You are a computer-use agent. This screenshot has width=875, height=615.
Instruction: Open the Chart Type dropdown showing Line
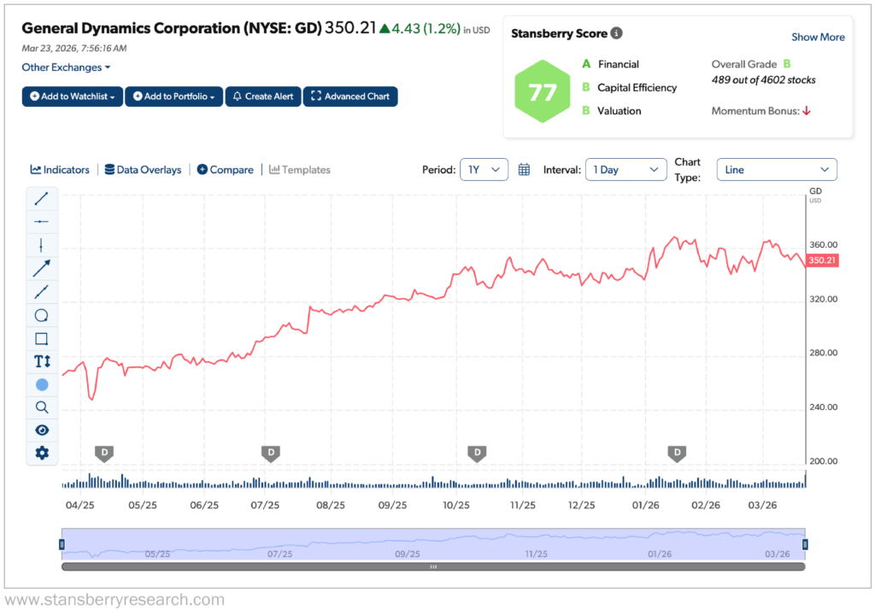pyautogui.click(x=776, y=169)
